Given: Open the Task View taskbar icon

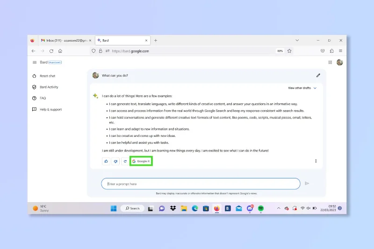Looking at the screenshot, I should coord(150,209).
